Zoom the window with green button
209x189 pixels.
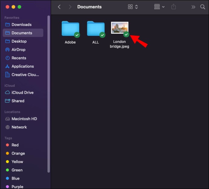(19, 7)
